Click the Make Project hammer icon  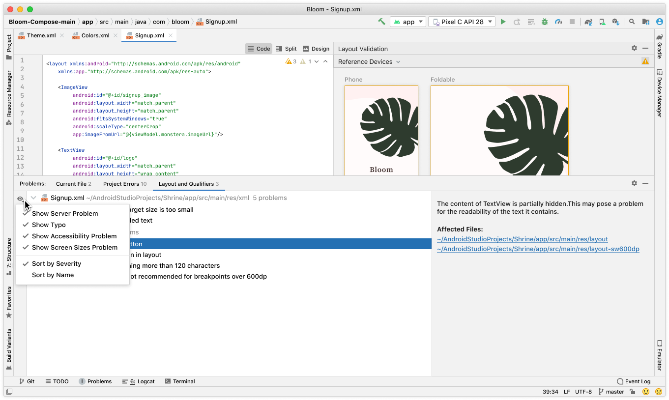coord(381,22)
